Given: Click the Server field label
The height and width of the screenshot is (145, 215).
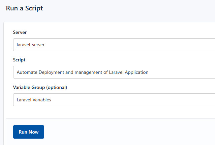Looking at the screenshot, I should coord(20,32).
